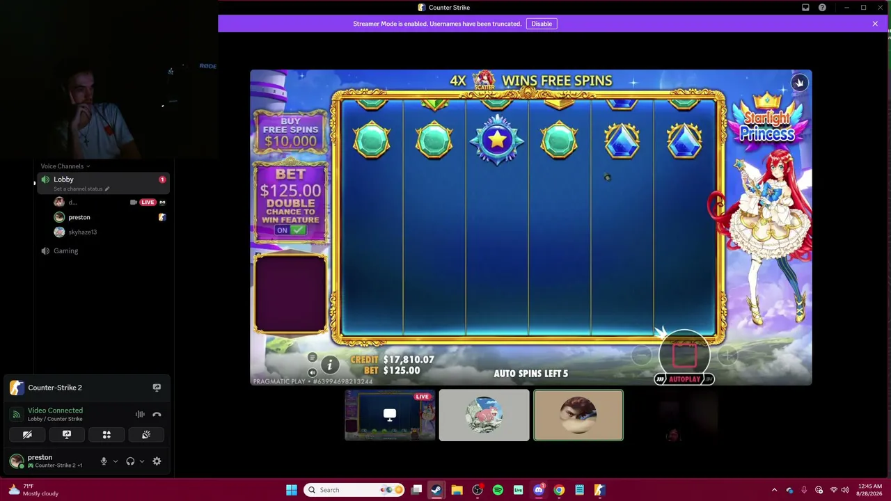891x501 pixels.
Task: Disconnect from the voice call
Action: point(157,415)
